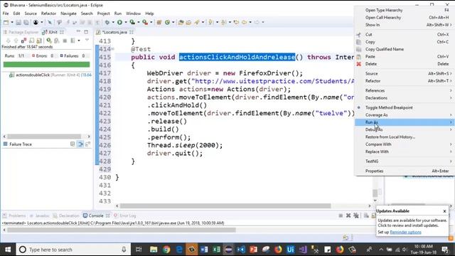Switch to the Console tab

click(x=96, y=215)
